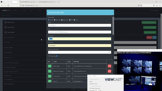Screen dimensions: 162x91
Task: Edit the Threat Map entry
Action: click(50, 76)
